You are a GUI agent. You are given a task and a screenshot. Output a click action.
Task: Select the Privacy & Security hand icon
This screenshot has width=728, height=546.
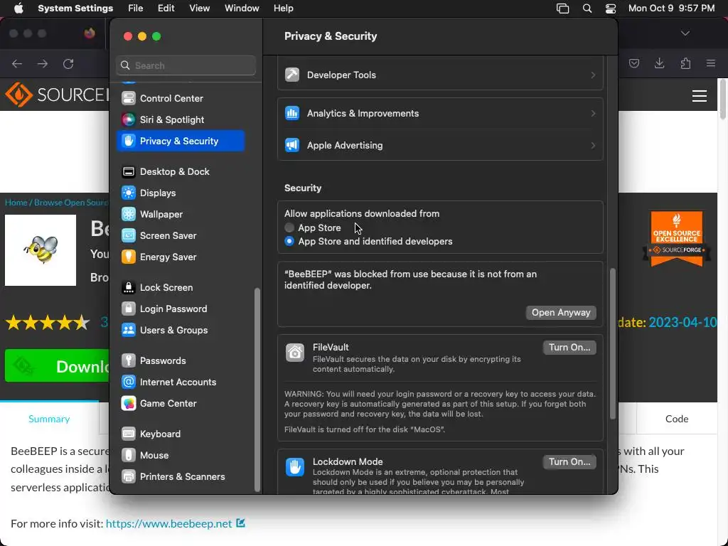click(x=129, y=141)
